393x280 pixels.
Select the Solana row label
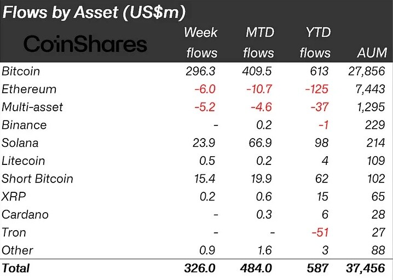(x=20, y=143)
